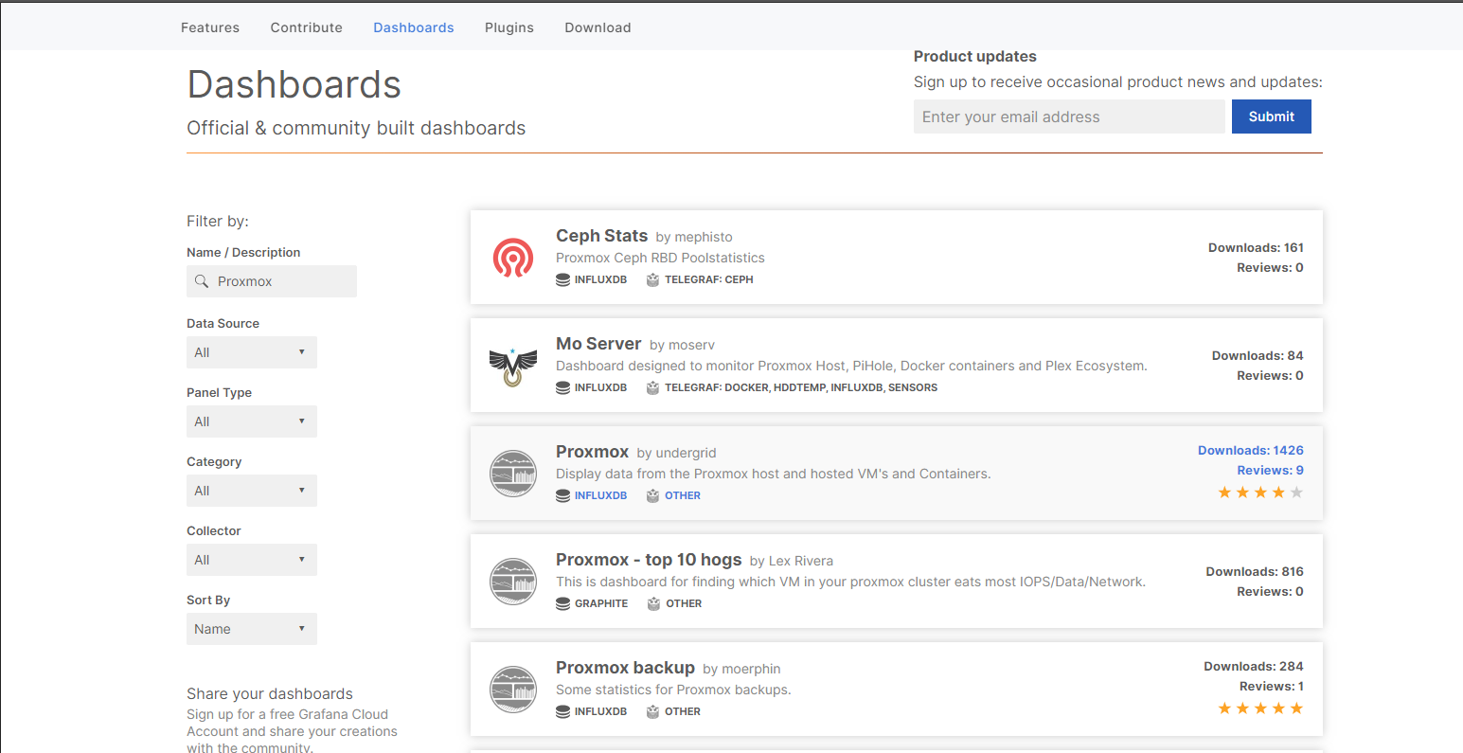Click the OTHER collector icon in Proxmox backup

652,711
